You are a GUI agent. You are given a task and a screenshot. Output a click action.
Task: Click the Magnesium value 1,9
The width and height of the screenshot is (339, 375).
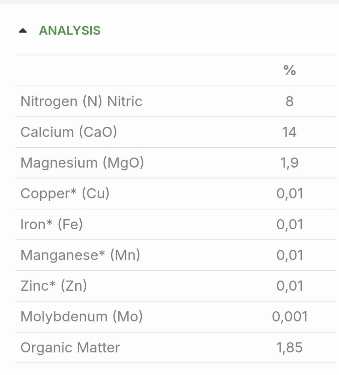pyautogui.click(x=290, y=163)
